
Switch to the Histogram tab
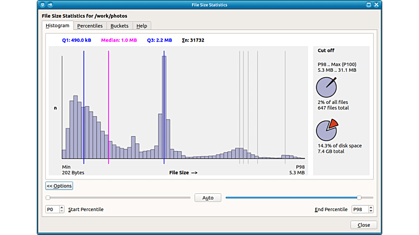57,26
